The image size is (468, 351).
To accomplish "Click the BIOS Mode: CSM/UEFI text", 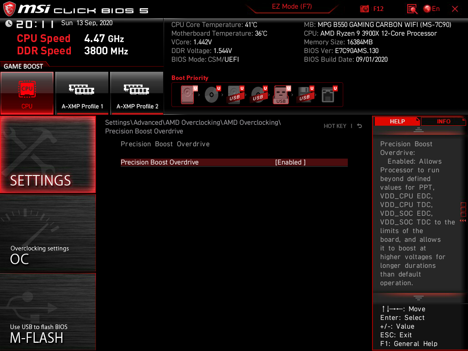I will click(x=205, y=59).
